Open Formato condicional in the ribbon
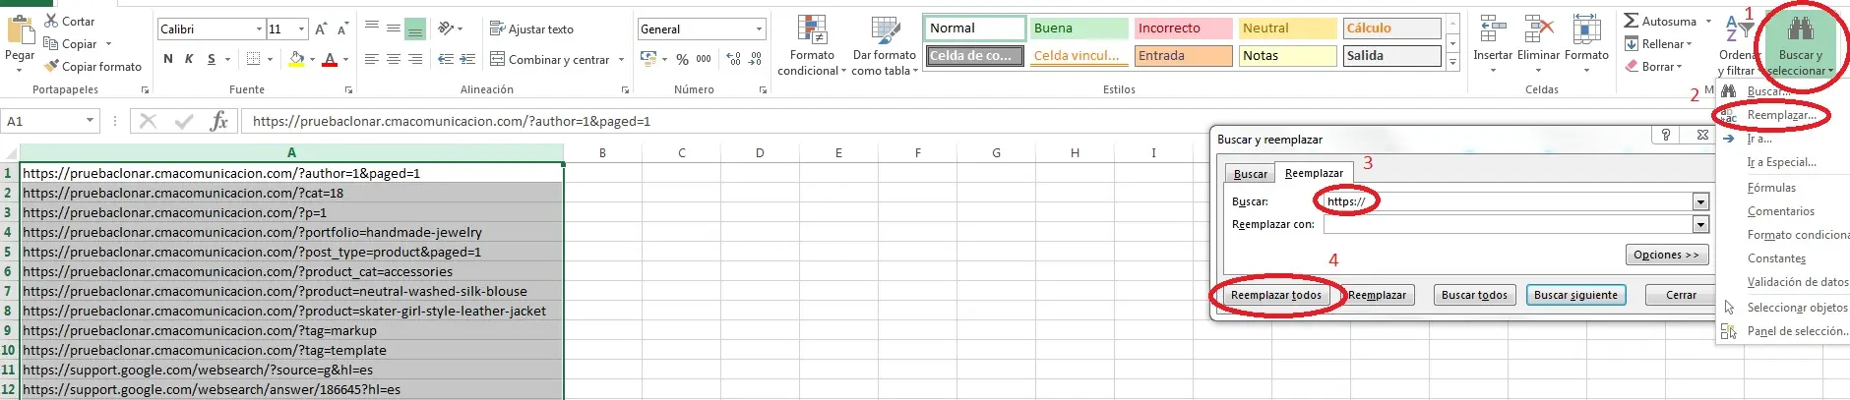The height and width of the screenshot is (400, 1850). click(x=812, y=44)
